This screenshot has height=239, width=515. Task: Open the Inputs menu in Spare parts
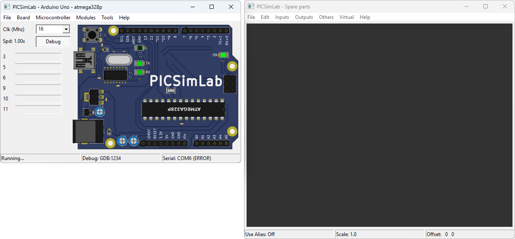point(282,17)
